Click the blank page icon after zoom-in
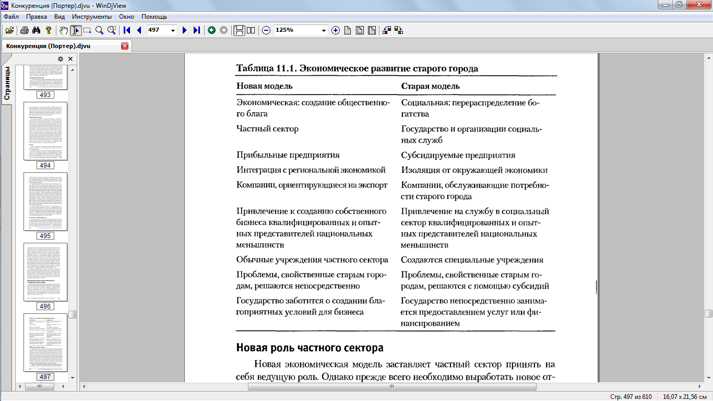This screenshot has height=401, width=713. click(348, 30)
